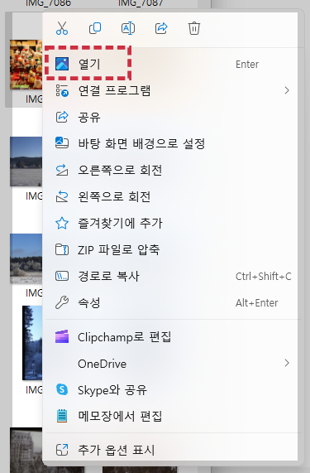The image size is (310, 473).
Task: Select 바탕 화면 배경으로 설정
Action: coord(172,143)
